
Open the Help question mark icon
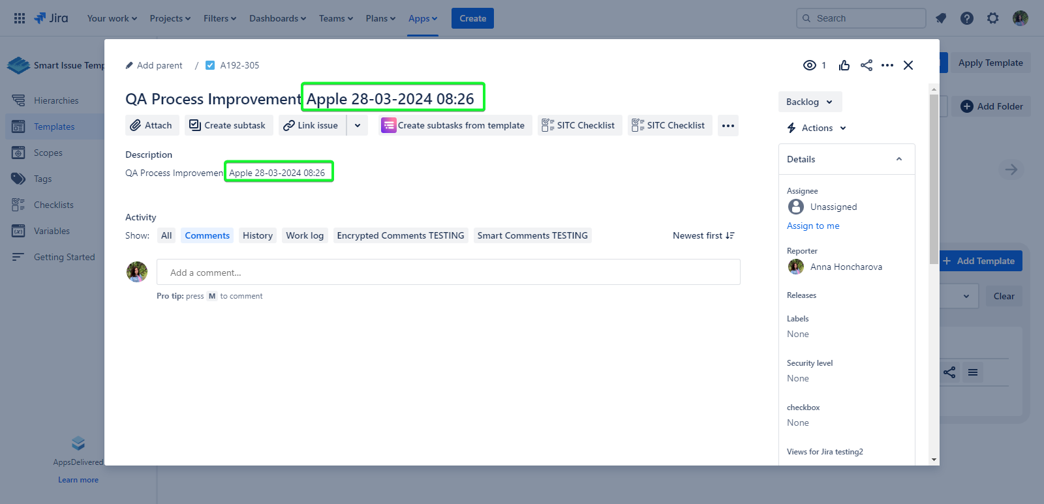tap(967, 18)
